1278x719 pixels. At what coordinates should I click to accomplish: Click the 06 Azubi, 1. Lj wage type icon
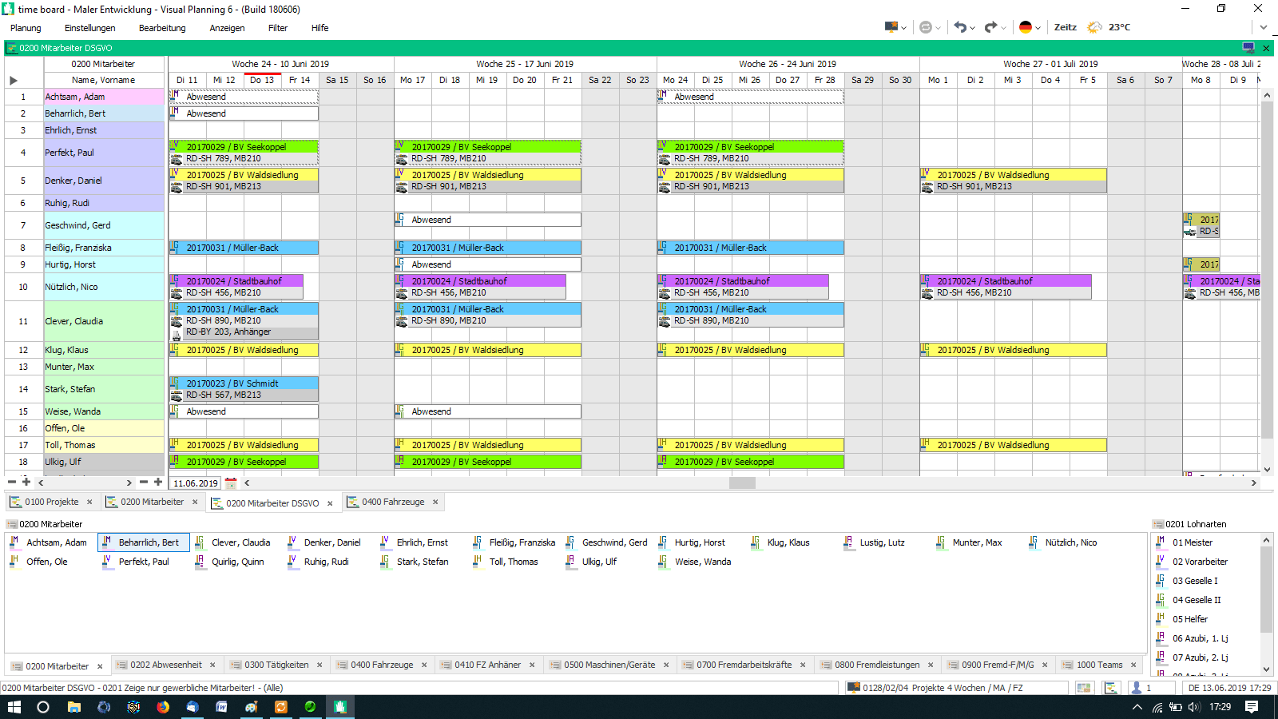1161,638
